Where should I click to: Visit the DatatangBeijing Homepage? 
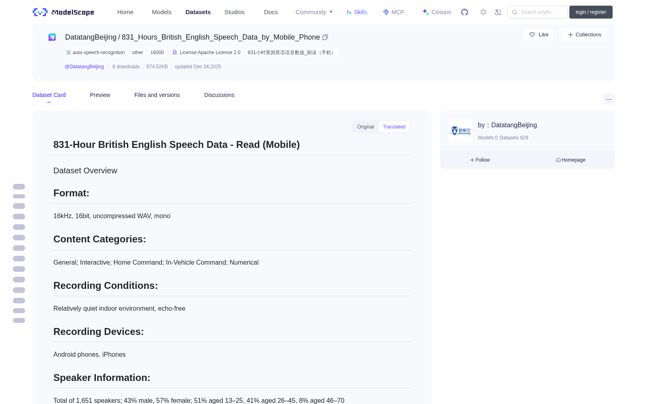click(x=571, y=160)
